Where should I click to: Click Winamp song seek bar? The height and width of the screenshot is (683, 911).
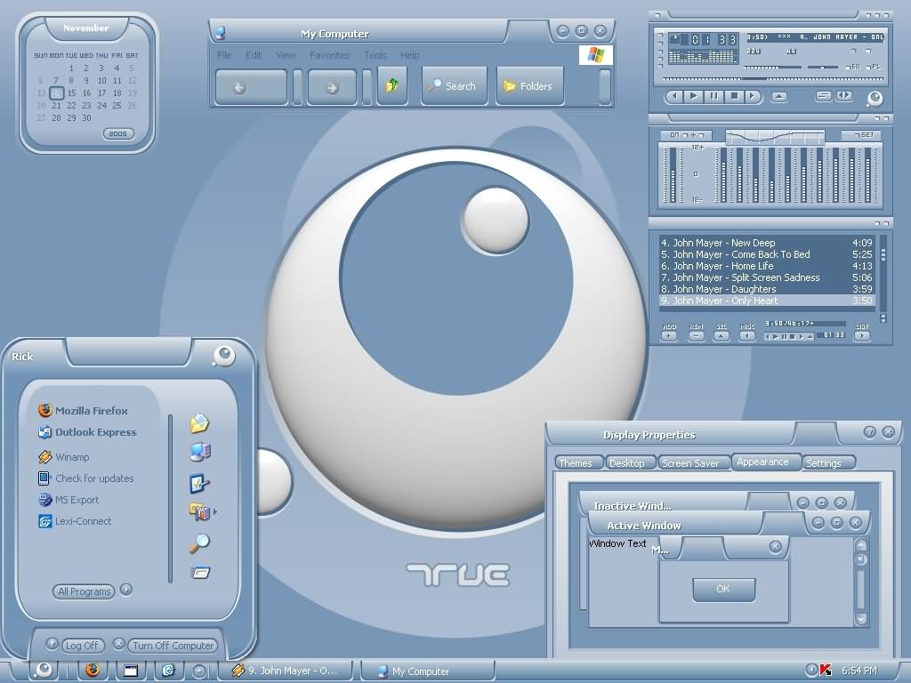tap(772, 79)
